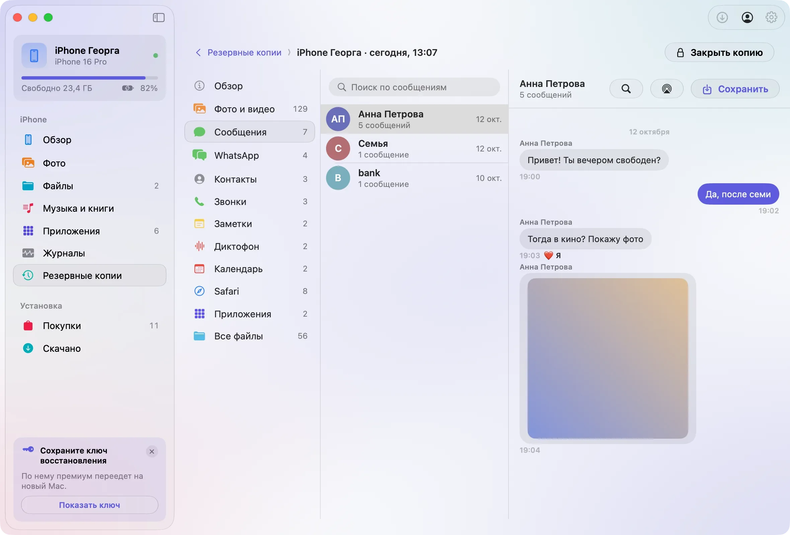
Task: Open the Семья conversation row
Action: [x=414, y=149]
